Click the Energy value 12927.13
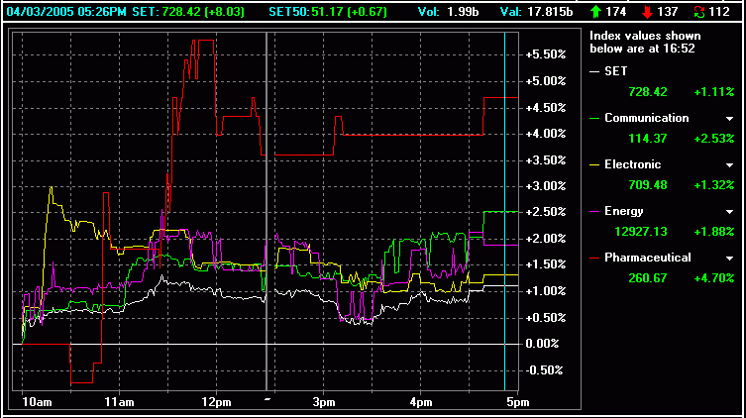Image resolution: width=746 pixels, height=418 pixels. point(641,232)
